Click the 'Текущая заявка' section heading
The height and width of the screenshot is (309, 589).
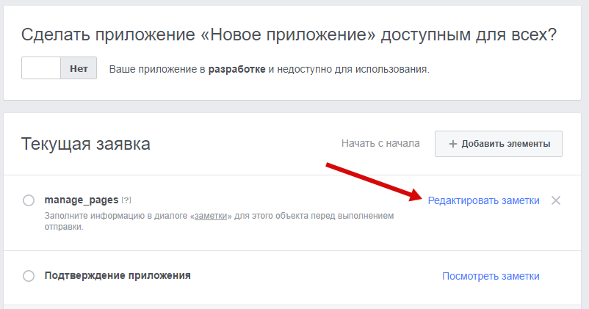[x=86, y=144]
